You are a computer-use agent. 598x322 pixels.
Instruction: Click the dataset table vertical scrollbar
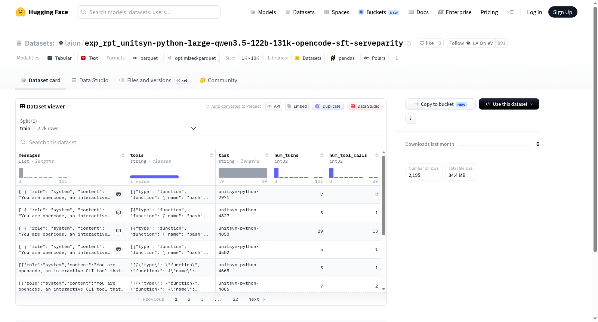[383, 196]
